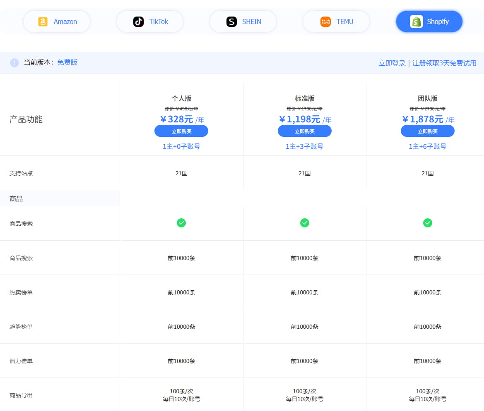This screenshot has height=411, width=484.
Task: Click strikethrough 原价 ¥2788元/年
Action: click(x=428, y=108)
